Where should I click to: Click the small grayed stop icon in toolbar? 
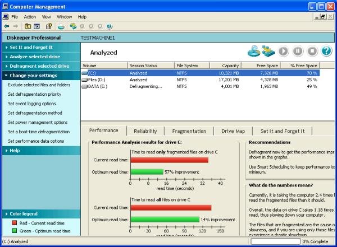coord(101,26)
